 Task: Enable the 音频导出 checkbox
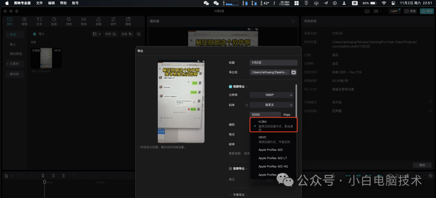click(x=231, y=169)
